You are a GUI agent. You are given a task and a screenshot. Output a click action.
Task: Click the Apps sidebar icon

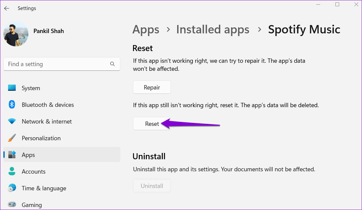12,155
